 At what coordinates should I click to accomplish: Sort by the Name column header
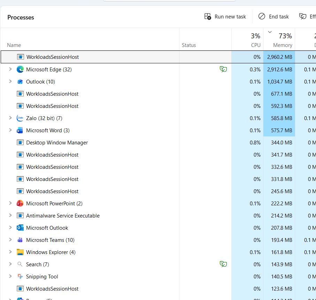tap(14, 45)
